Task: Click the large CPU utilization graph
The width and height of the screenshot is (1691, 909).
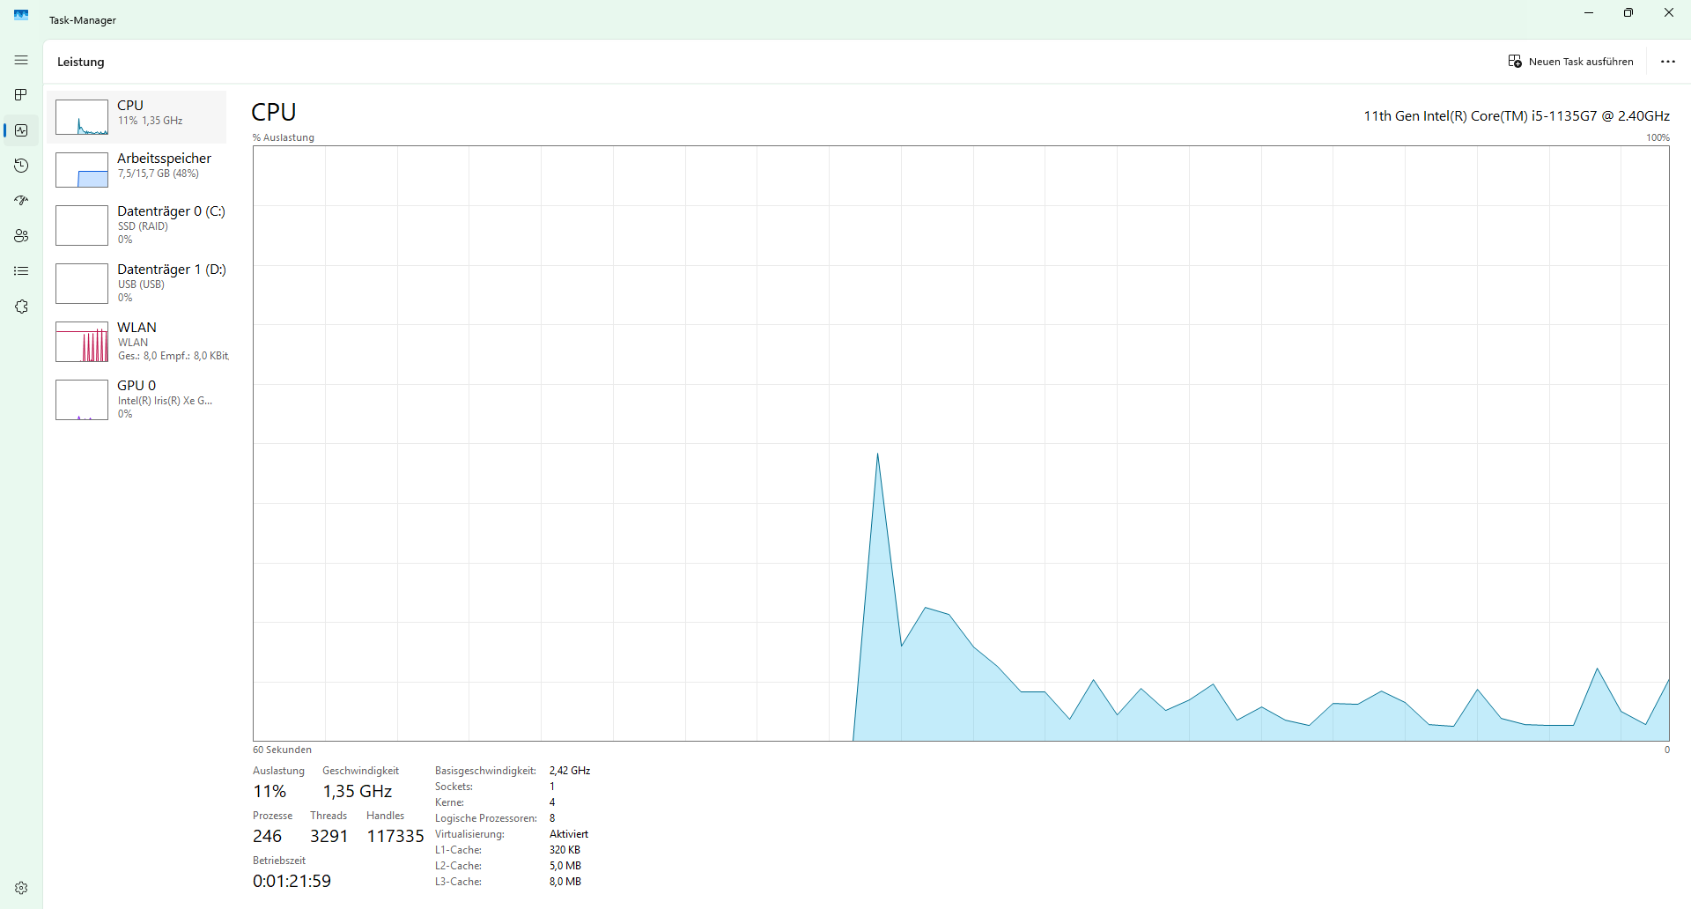Action: (x=961, y=443)
